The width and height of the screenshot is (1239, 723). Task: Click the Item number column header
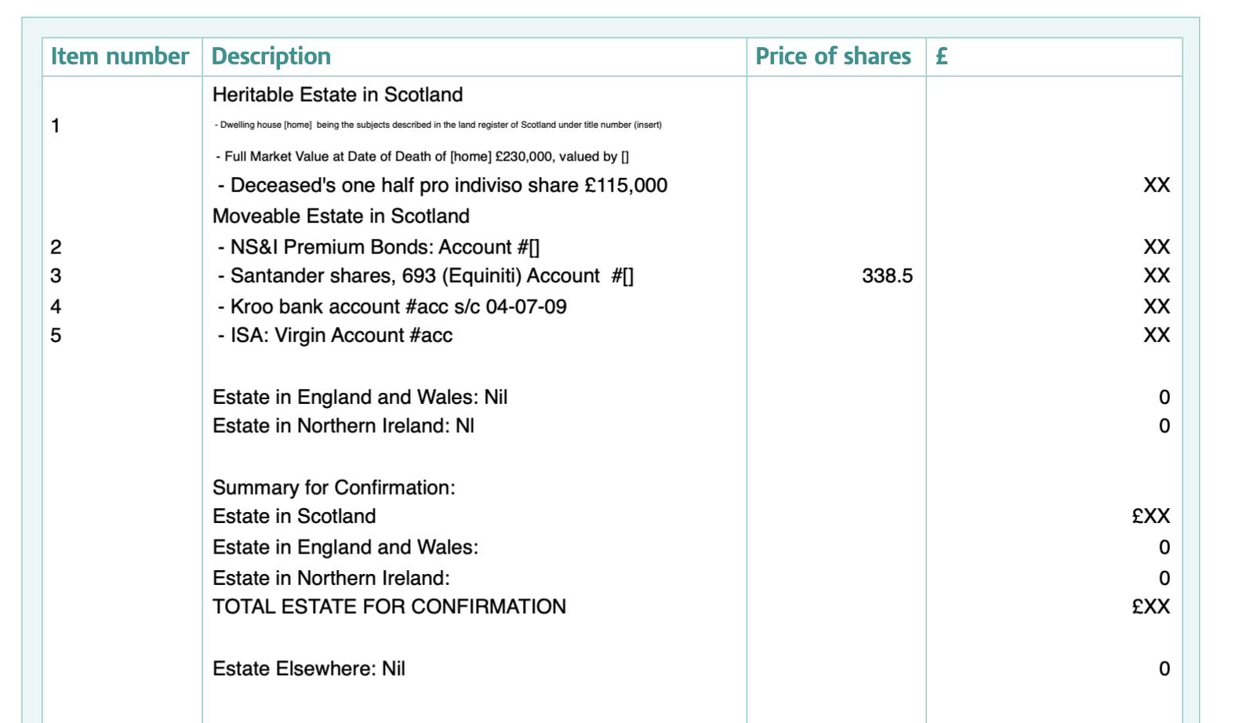pyautogui.click(x=120, y=56)
